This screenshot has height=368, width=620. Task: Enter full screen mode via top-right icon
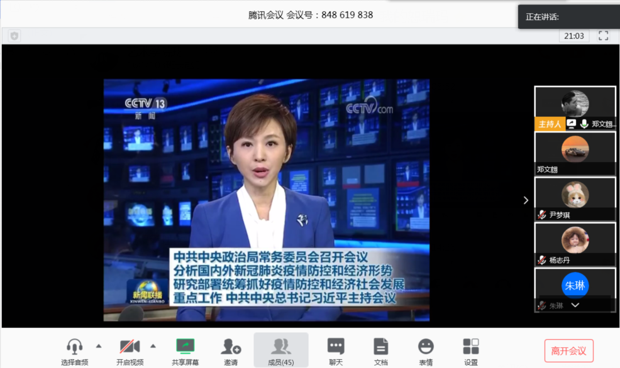[603, 36]
